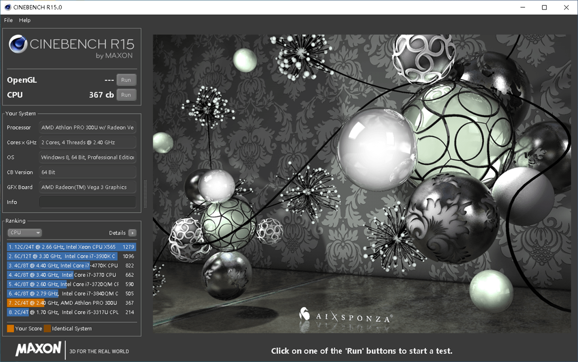Close the Cinebench window
The image size is (578, 362).
pos(566,7)
